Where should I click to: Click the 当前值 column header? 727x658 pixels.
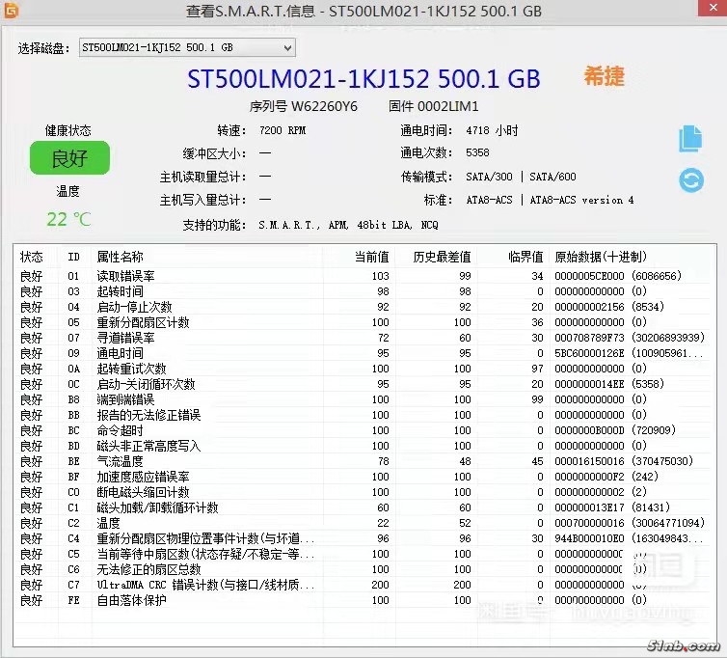[x=371, y=257]
